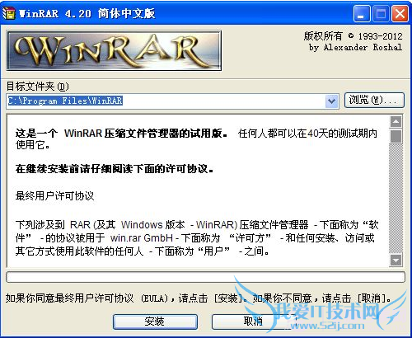The height and width of the screenshot is (338, 412).
Task: Click the license scrollbar up arrow
Action: coord(396,121)
